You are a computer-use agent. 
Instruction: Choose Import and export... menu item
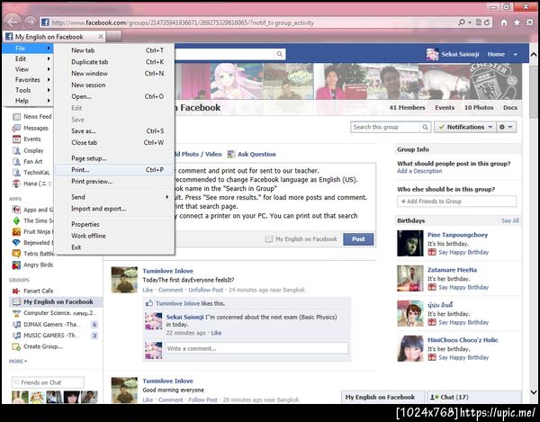coord(114,209)
